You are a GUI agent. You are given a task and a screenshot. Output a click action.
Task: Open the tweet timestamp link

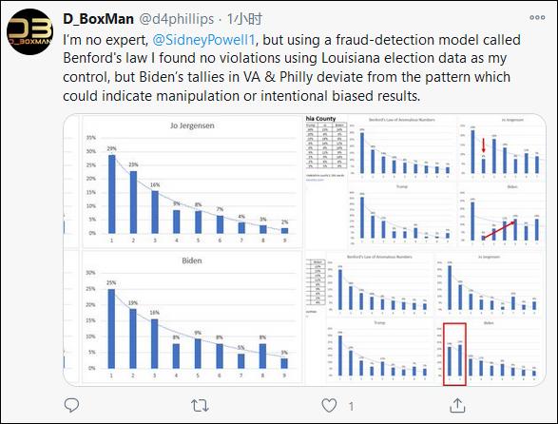point(244,19)
